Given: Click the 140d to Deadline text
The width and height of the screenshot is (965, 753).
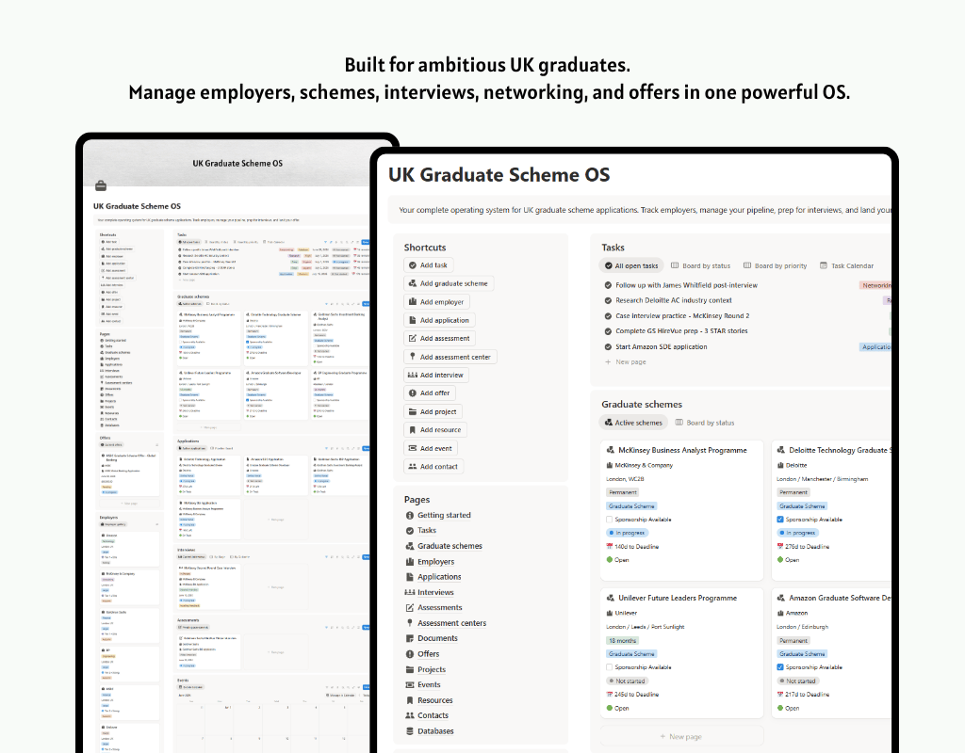Looking at the screenshot, I should [x=636, y=547].
